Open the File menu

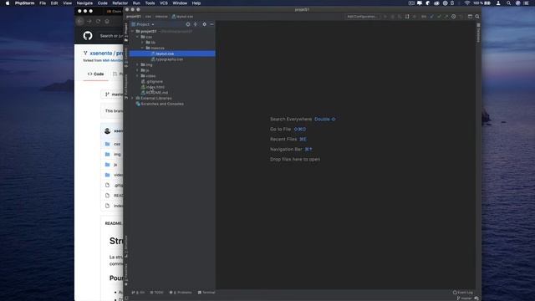click(x=43, y=3)
